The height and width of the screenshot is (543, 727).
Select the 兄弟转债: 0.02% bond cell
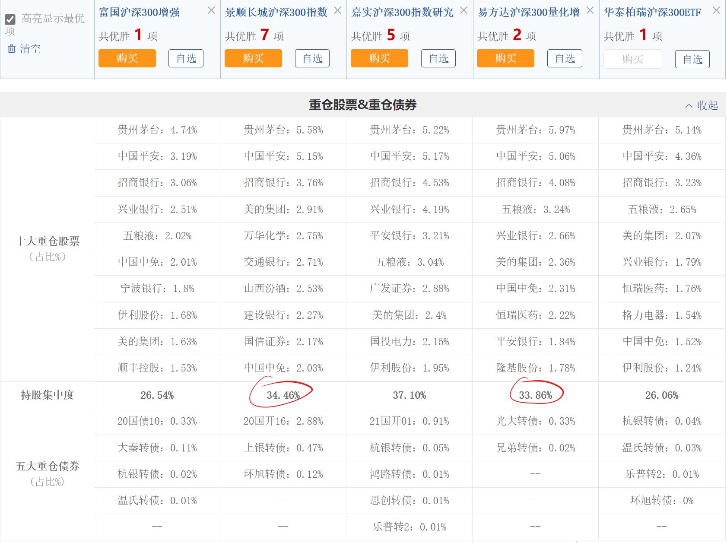(536, 448)
